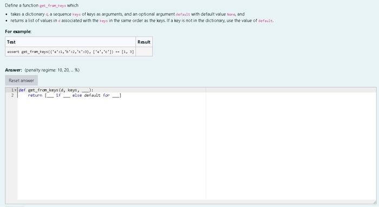Click the Test column header
Viewport: 379px width, 207px height.
point(70,42)
